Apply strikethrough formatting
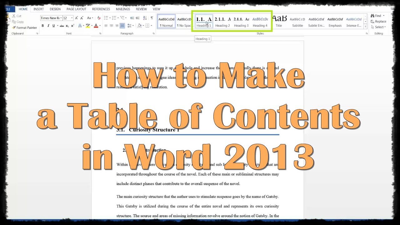Viewport: 400px width, 225px height. (x=62, y=26)
